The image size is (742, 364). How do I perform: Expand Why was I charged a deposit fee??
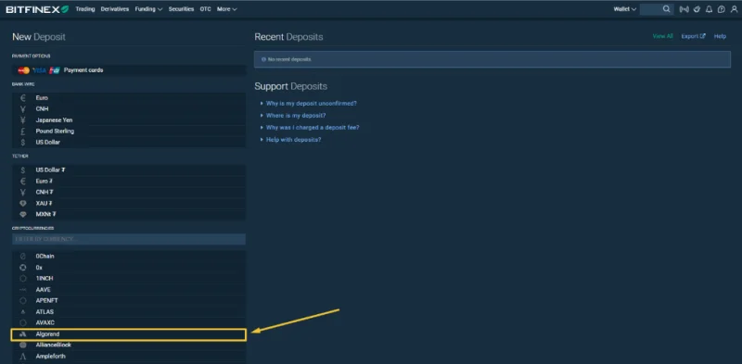[x=313, y=128]
